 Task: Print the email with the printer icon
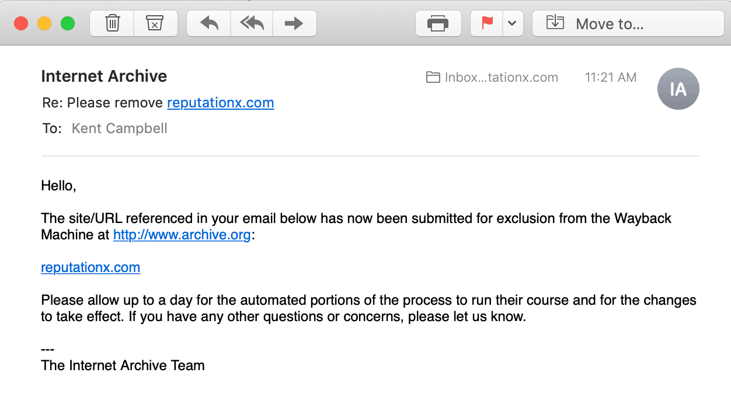click(438, 23)
